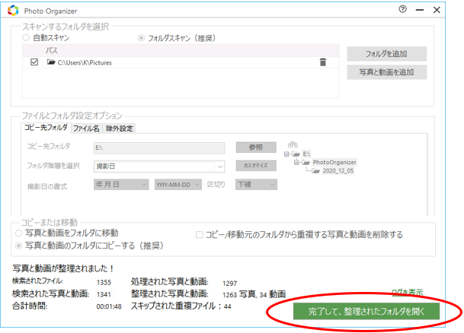Click the 2020_12_05 example folder name

coord(338,170)
